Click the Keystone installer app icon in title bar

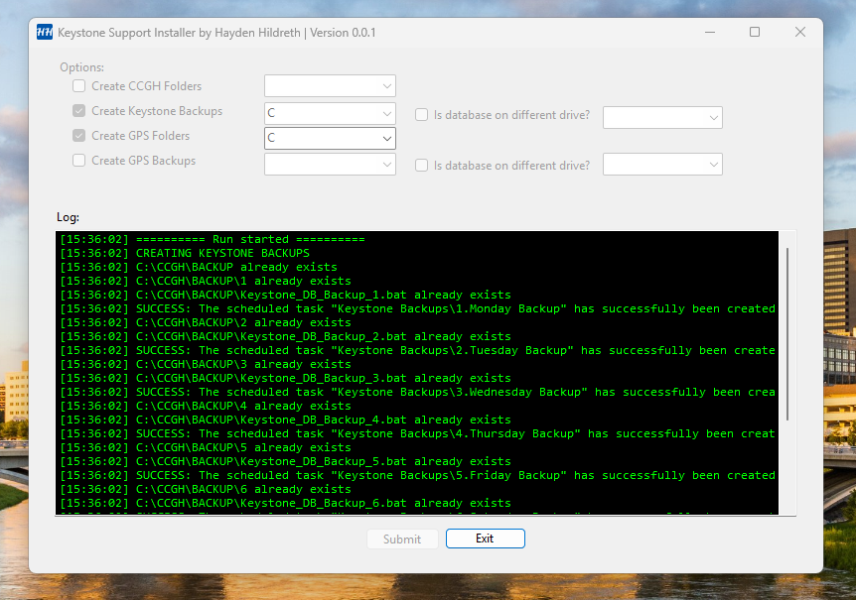(x=45, y=32)
